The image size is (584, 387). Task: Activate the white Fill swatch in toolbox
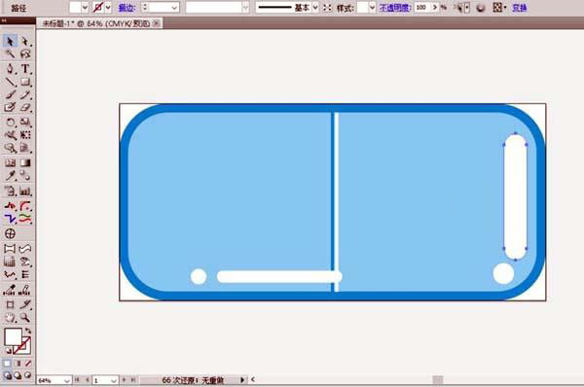(x=13, y=337)
